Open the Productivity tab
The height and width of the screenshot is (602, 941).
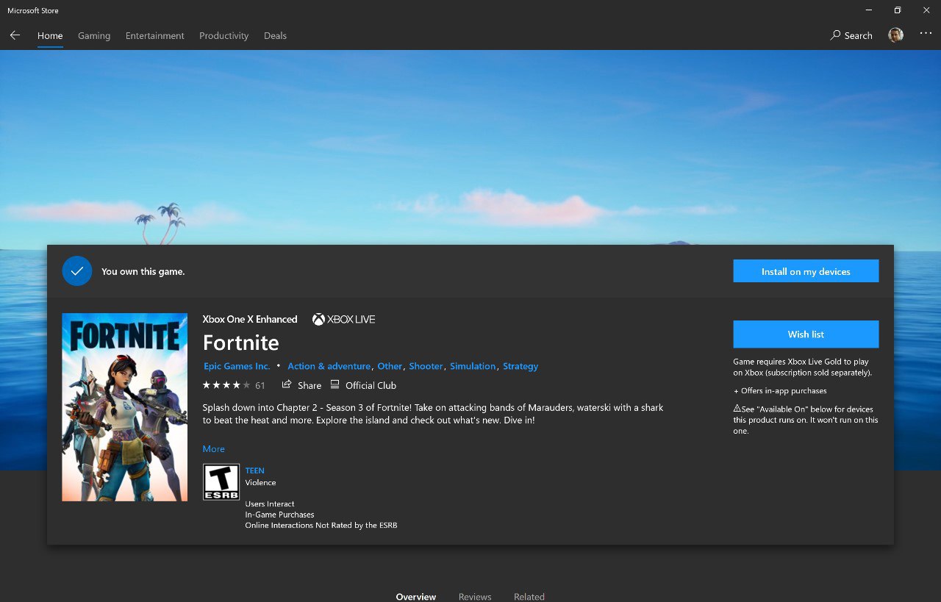pos(223,35)
